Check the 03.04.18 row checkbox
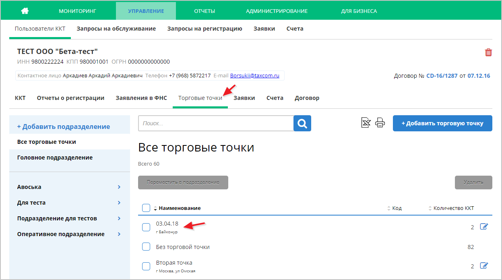The image size is (502, 280). click(146, 227)
